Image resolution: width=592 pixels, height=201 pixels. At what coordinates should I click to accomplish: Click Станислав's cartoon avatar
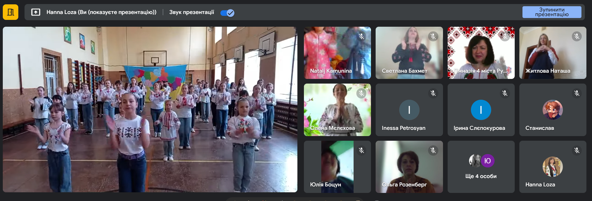coord(553,110)
